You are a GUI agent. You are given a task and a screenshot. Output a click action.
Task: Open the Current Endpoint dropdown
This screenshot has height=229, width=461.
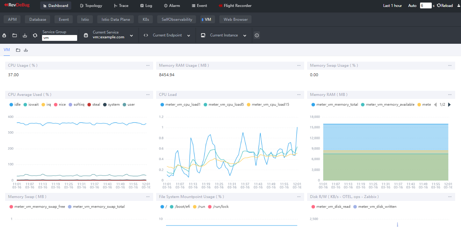pos(189,36)
